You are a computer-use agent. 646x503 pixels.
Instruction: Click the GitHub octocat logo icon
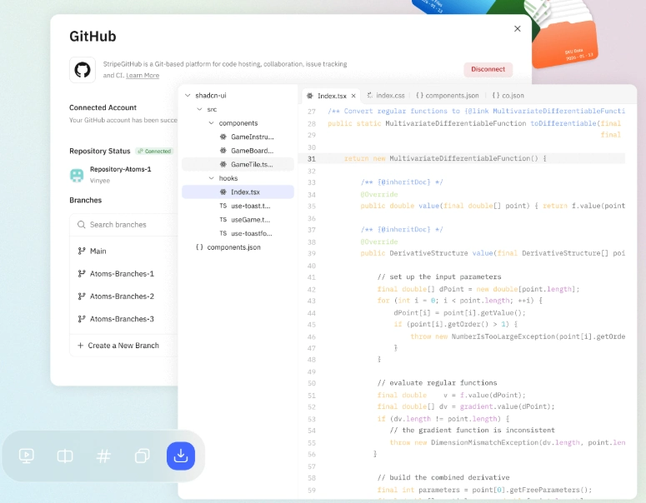(x=83, y=70)
